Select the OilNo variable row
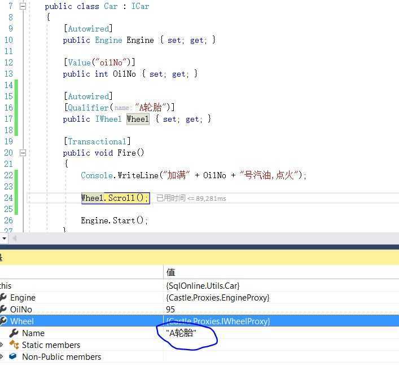 click(200, 309)
